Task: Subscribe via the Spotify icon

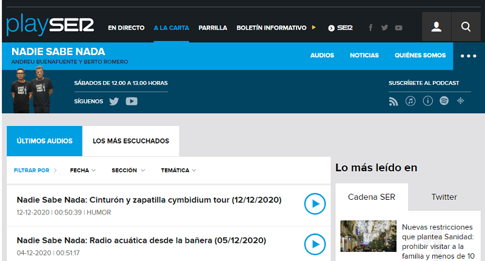Action: [444, 101]
